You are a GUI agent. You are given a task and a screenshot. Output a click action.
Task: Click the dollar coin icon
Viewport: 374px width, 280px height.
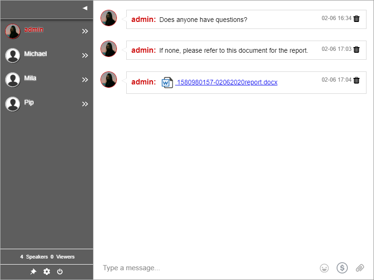tap(342, 268)
